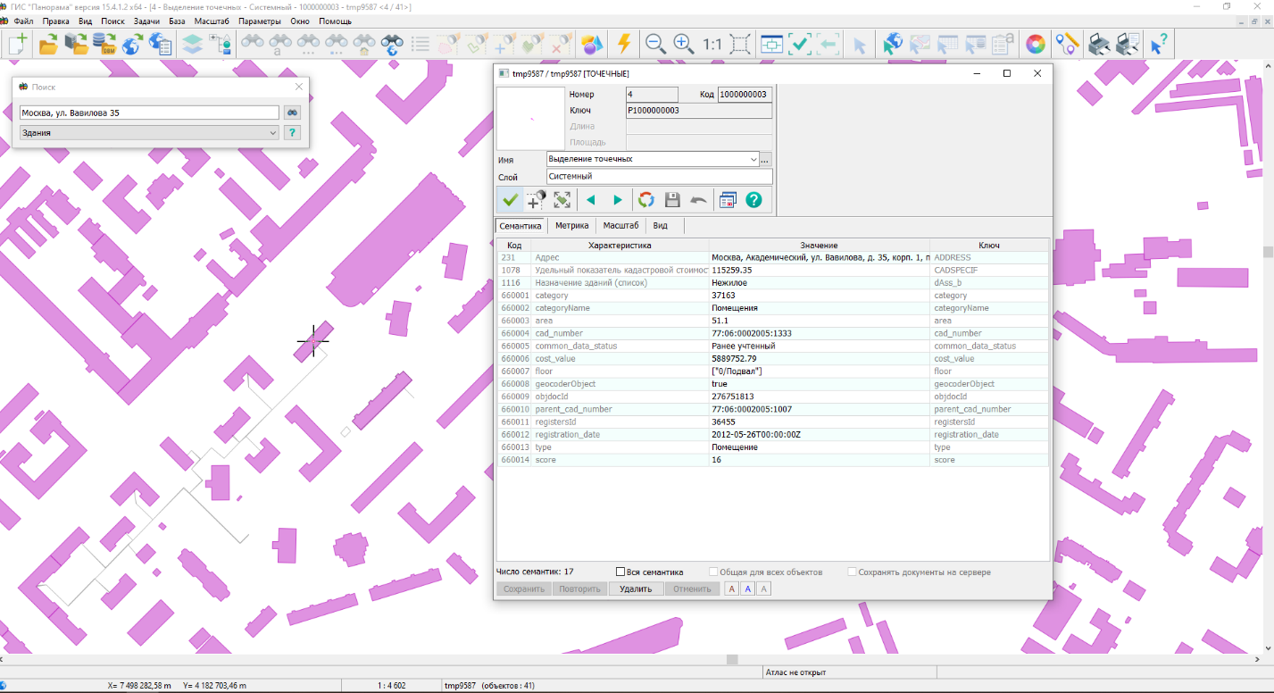Click the printer with document icon
The image size is (1274, 693).
[1128, 44]
